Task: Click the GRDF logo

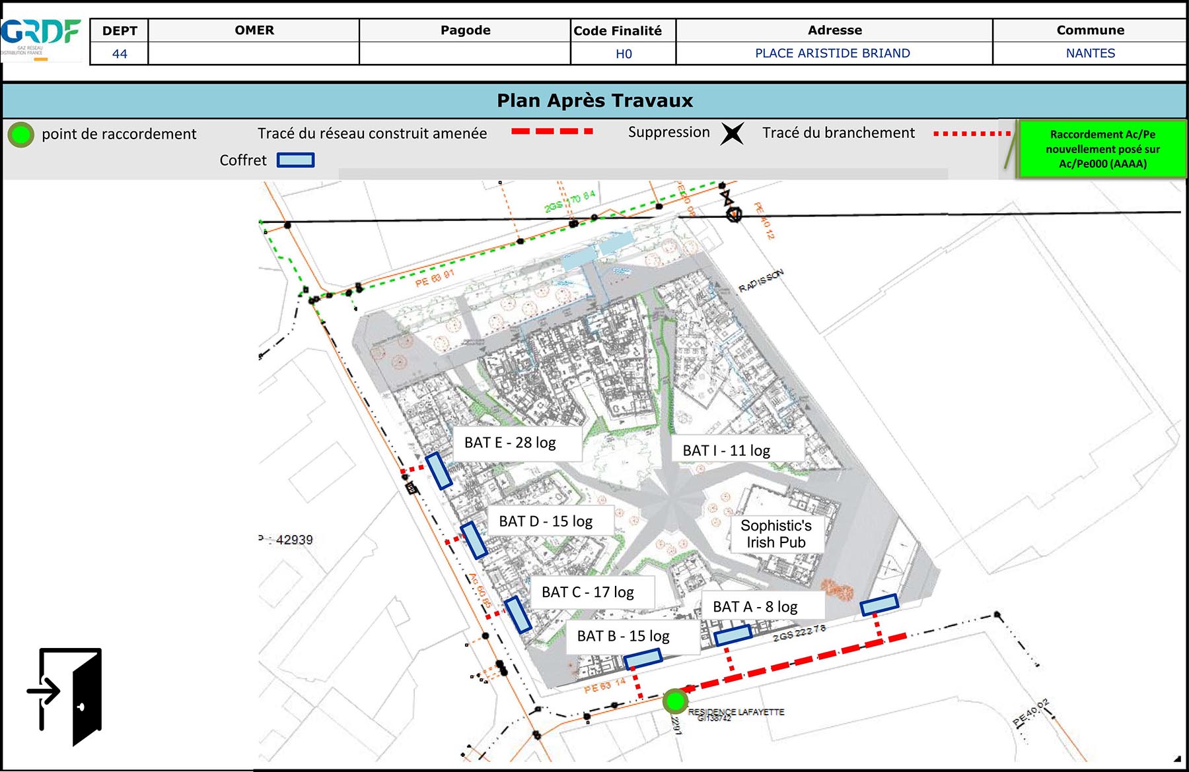Action: [x=41, y=38]
